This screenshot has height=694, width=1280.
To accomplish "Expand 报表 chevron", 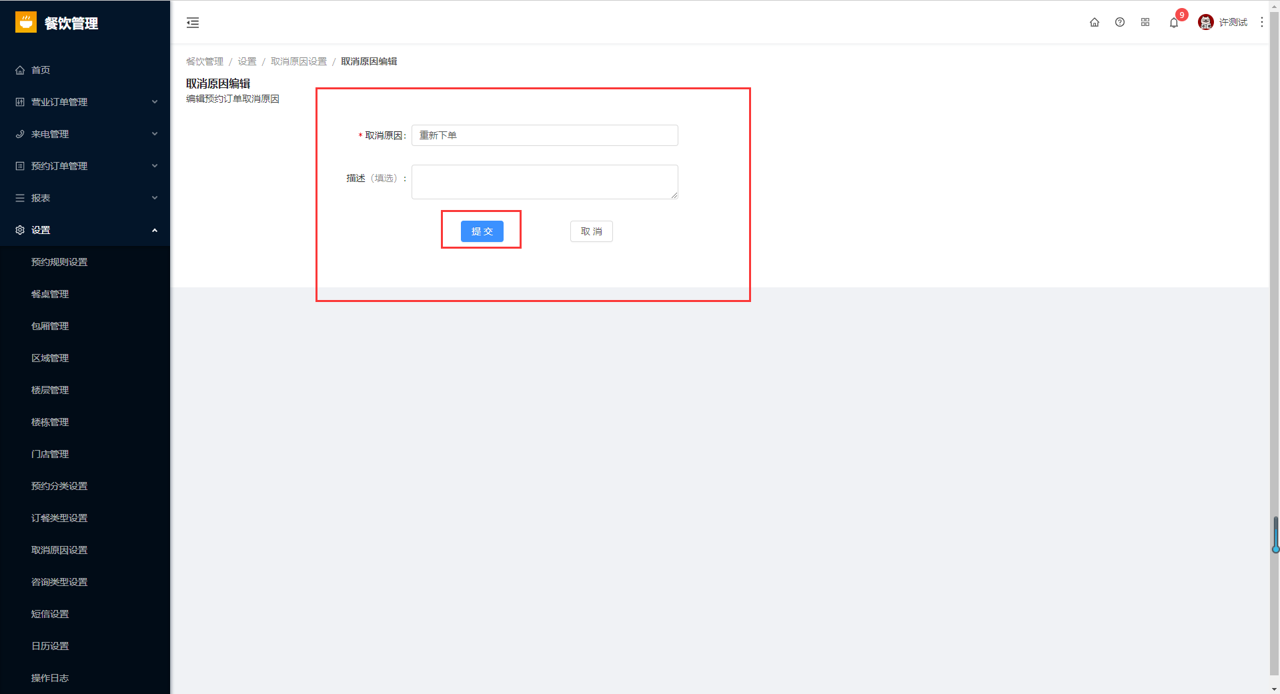I will tap(155, 198).
